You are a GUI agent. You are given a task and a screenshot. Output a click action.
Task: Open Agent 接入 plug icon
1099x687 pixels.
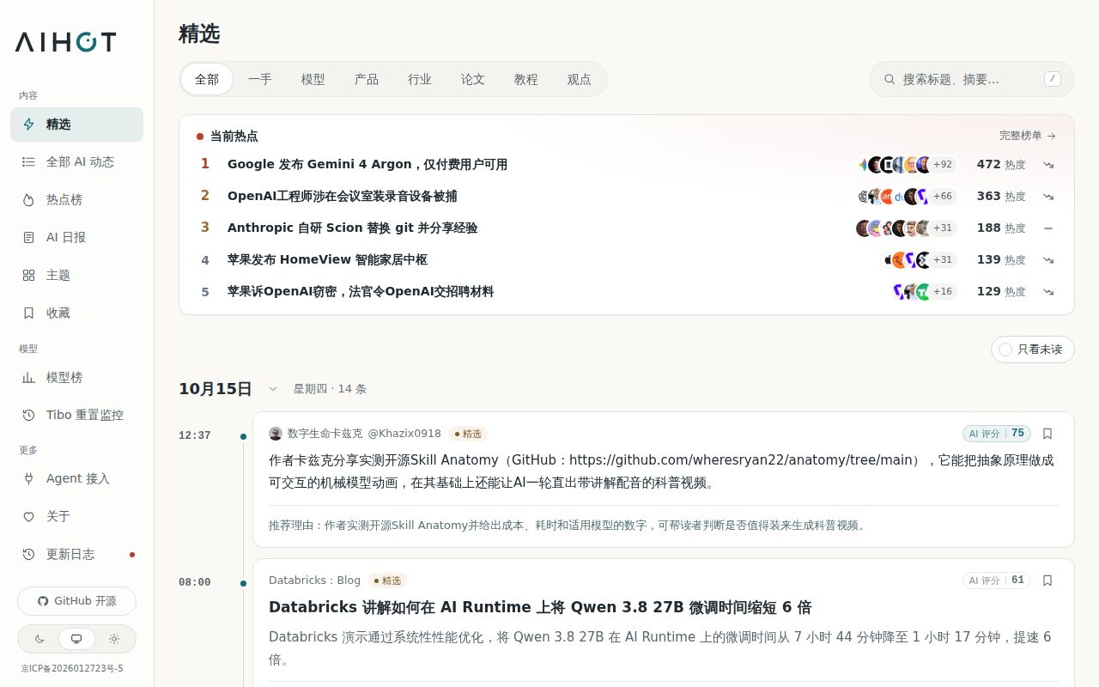pos(28,479)
